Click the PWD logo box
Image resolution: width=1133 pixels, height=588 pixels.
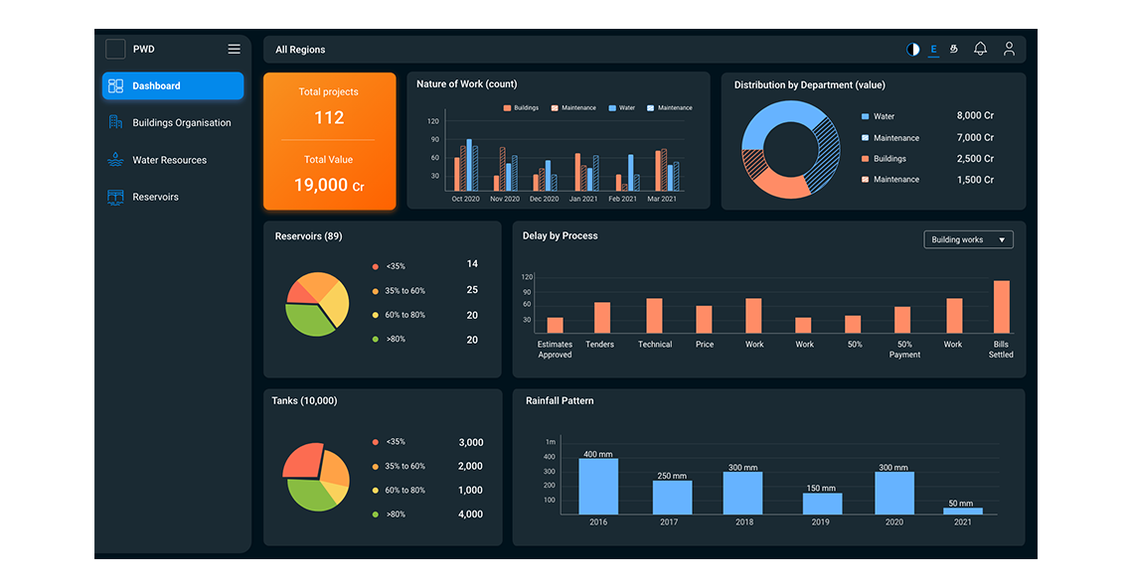tap(115, 49)
